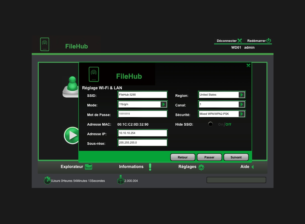
Task: Open Réglages gear icon
Action: click(201, 167)
